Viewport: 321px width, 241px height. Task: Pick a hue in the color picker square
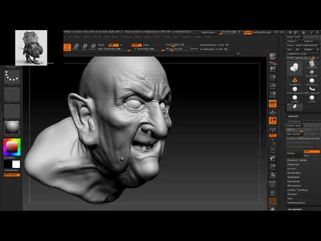tap(12, 147)
